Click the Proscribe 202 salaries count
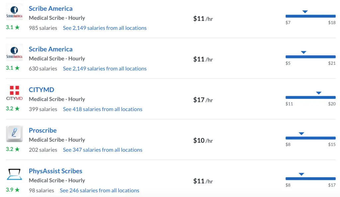 [x=43, y=150]
